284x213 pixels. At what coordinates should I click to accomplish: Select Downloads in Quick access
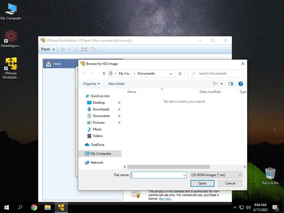[x=101, y=109]
